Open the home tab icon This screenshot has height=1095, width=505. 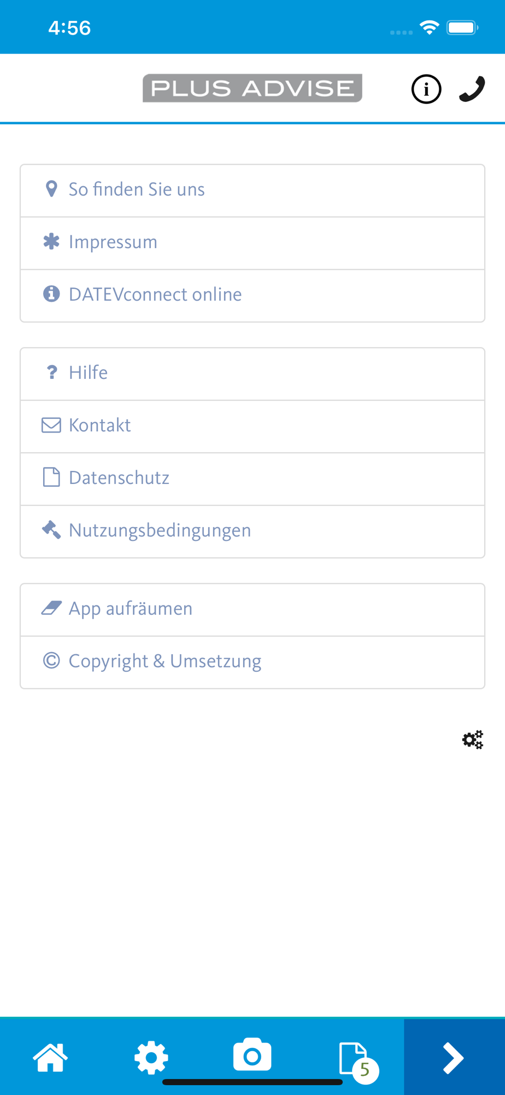point(51,1057)
